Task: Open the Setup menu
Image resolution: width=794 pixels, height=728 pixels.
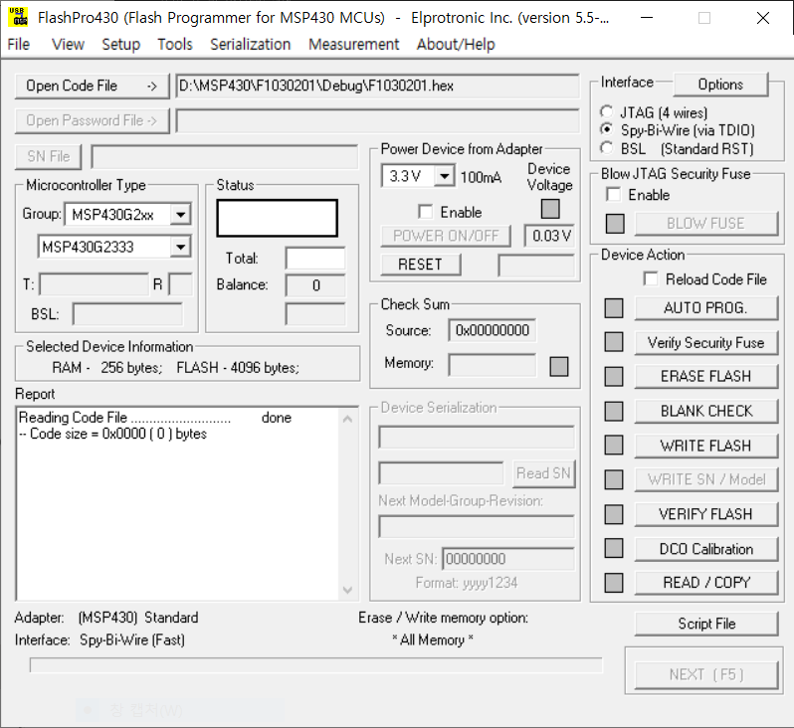Action: coord(121,45)
